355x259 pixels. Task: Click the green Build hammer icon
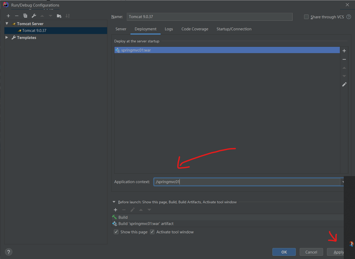pyautogui.click(x=114, y=217)
